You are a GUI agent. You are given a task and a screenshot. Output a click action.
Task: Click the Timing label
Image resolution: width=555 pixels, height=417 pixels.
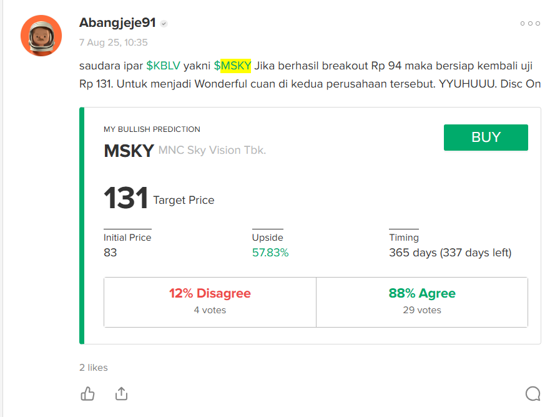click(404, 238)
